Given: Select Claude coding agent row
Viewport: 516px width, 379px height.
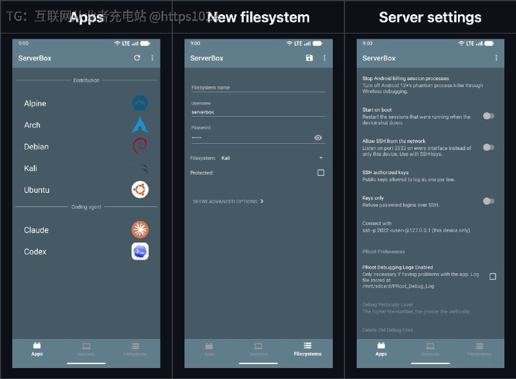Looking at the screenshot, I should click(86, 230).
